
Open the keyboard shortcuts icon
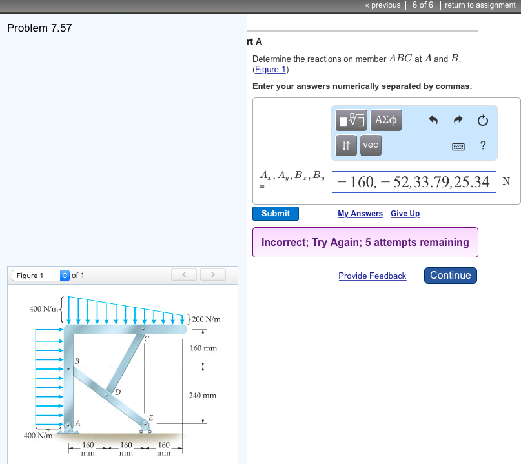coord(458,146)
